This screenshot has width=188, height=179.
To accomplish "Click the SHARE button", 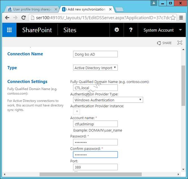I will (x=164, y=43).
